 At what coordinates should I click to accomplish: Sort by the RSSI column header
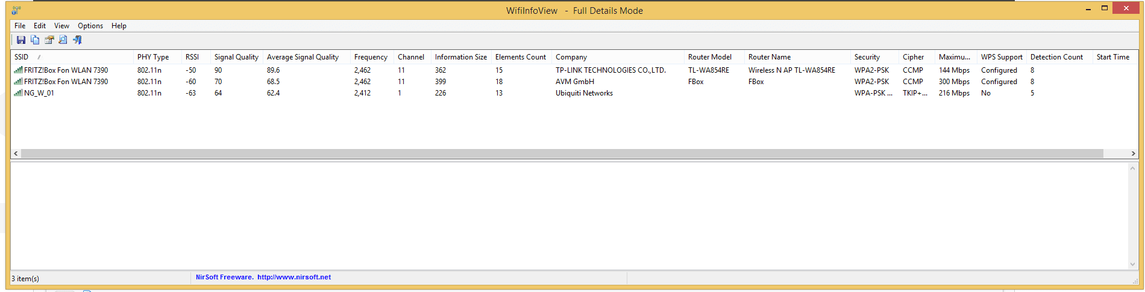point(196,57)
